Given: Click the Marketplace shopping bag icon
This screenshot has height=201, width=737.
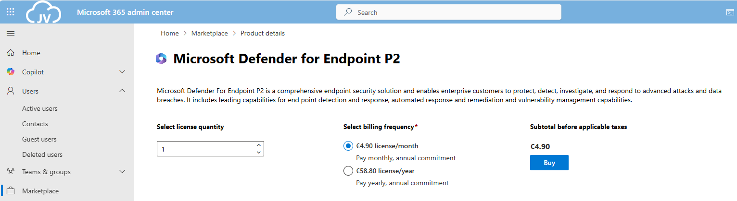Looking at the screenshot, I should click(11, 191).
